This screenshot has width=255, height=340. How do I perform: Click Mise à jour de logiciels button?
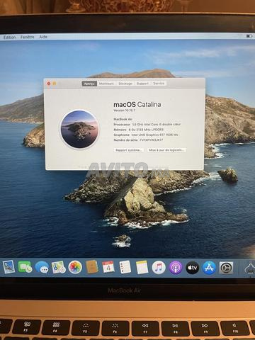click(x=166, y=150)
